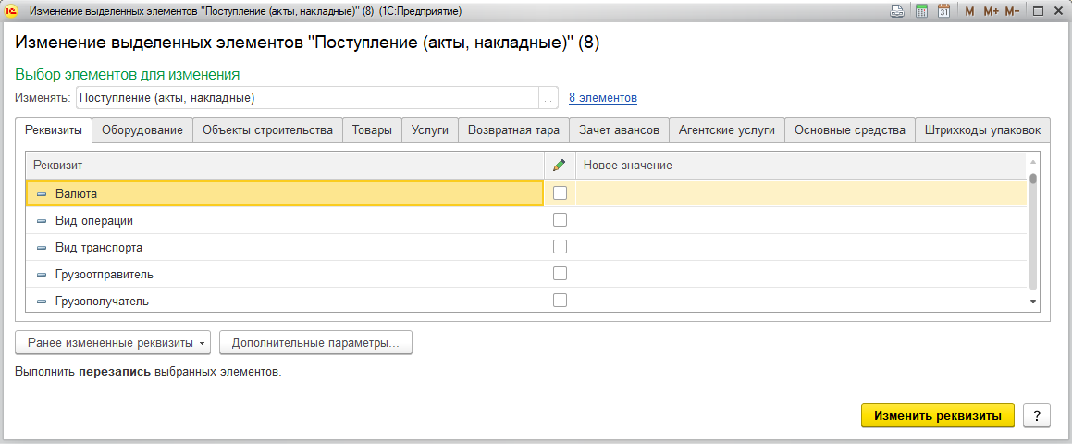Select the Вид операции row text
This screenshot has height=444, width=1072.
pos(94,221)
